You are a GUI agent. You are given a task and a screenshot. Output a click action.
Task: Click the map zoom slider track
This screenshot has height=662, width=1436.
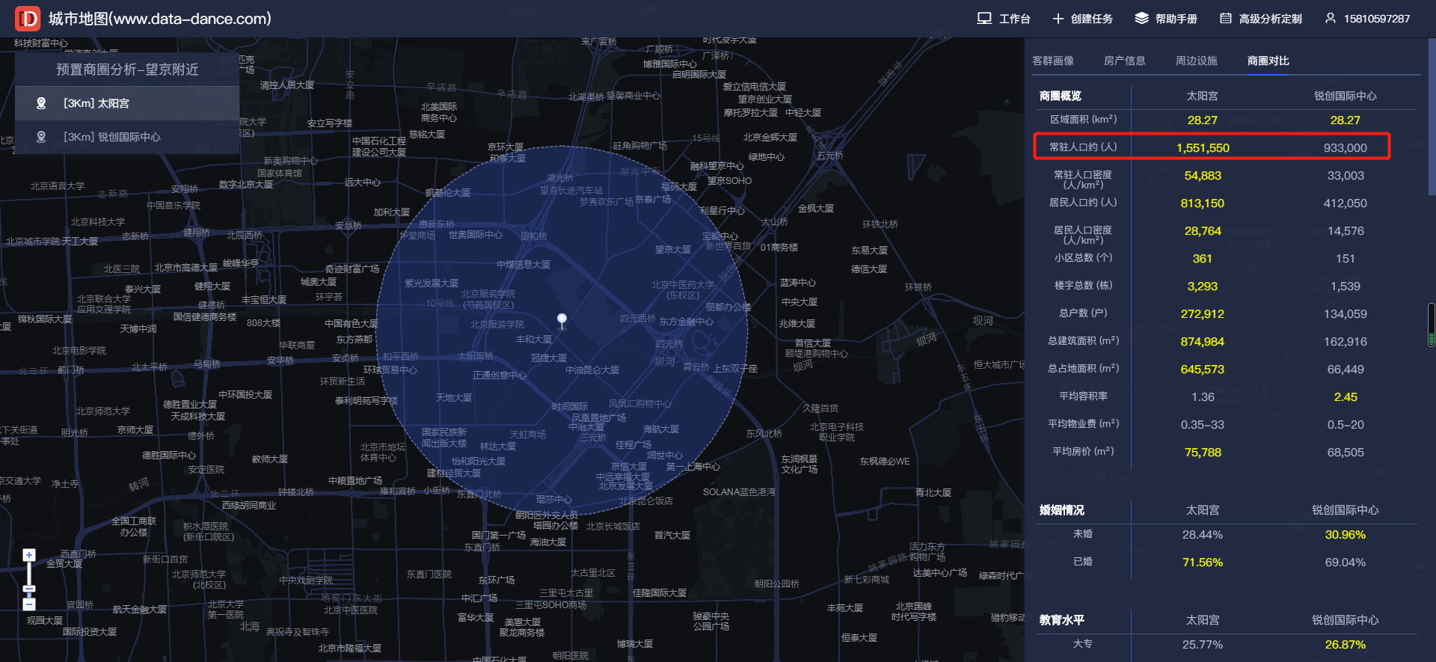(29, 580)
